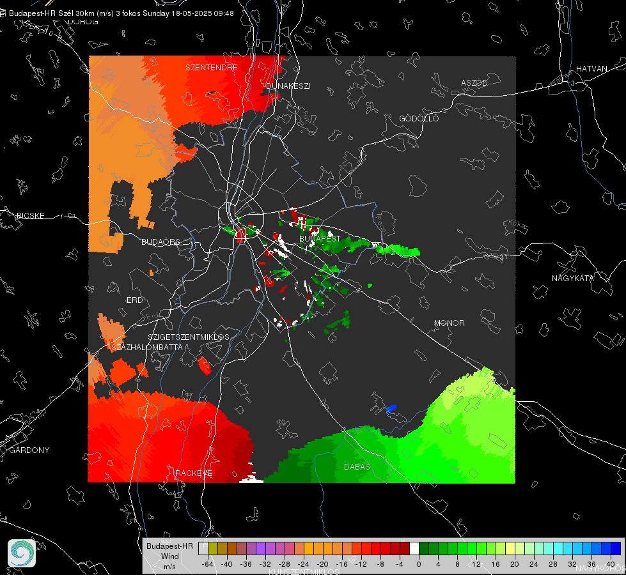Click the swirl logo icon at bottom left
The image size is (626, 575).
point(22,553)
